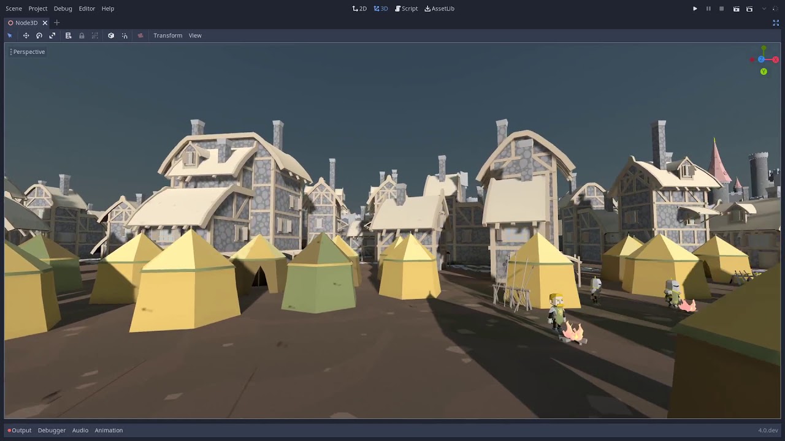This screenshot has width=785, height=441.
Task: Open the Output bottom panel
Action: pos(19,431)
